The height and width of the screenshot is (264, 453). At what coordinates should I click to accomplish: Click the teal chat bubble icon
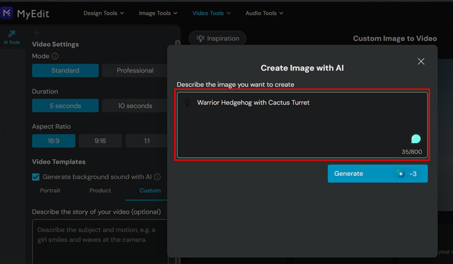point(416,139)
